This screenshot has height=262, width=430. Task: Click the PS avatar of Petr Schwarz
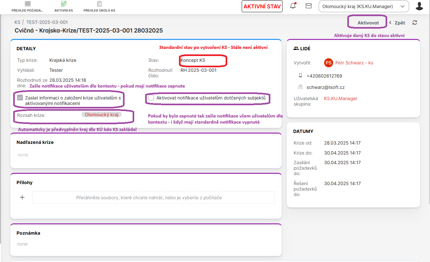tap(328, 63)
